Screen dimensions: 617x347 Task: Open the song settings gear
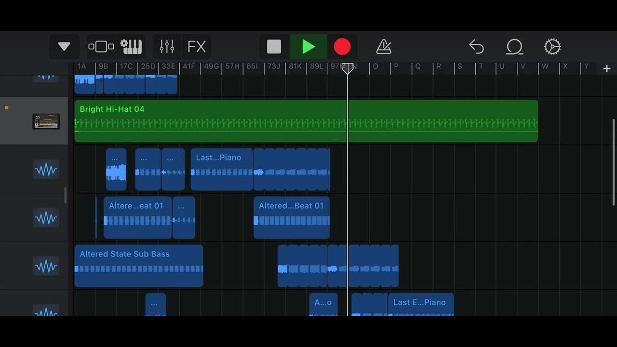[x=552, y=47]
